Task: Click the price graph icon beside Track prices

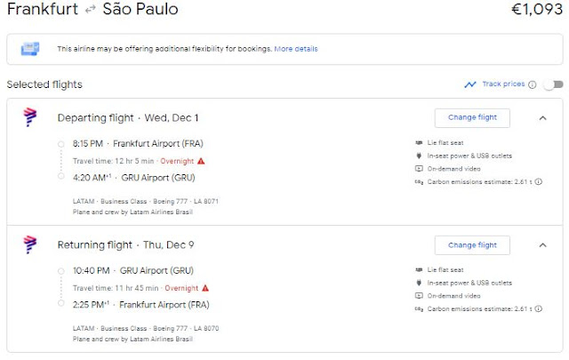Action: point(470,84)
